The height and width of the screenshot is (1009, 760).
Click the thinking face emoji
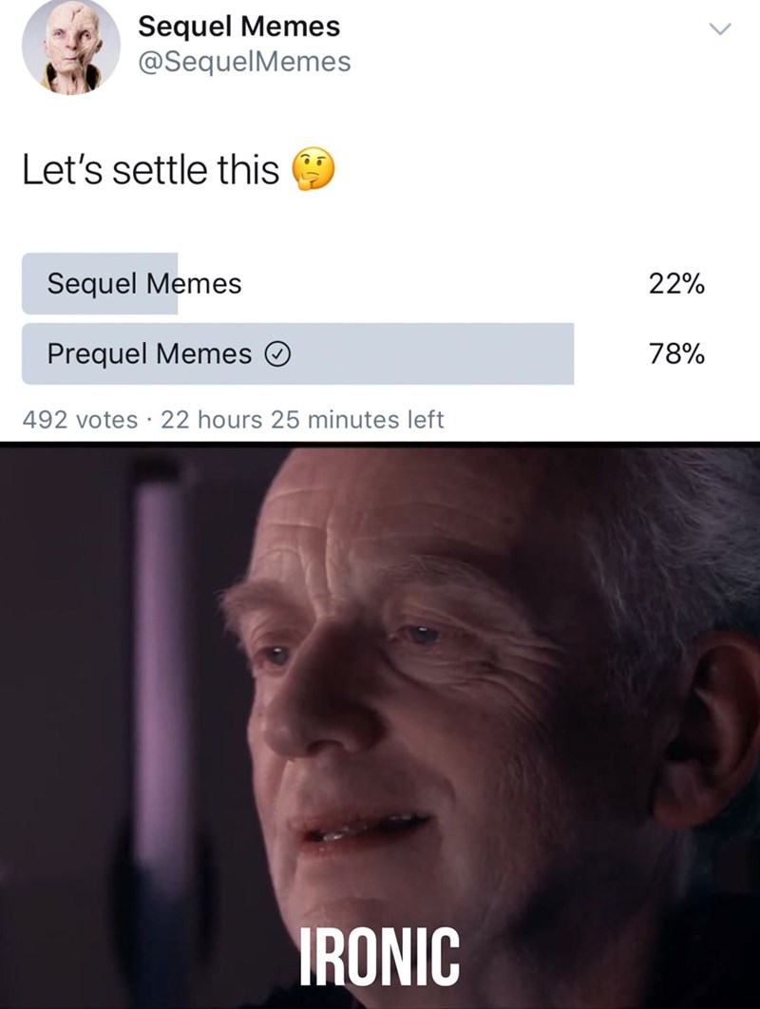313,169
